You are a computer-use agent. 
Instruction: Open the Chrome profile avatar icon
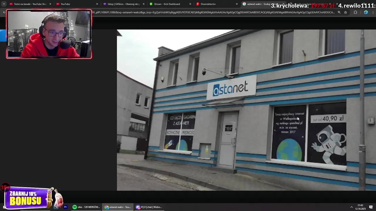point(366,12)
